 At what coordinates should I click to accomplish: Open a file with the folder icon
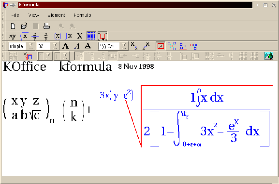[24, 26]
